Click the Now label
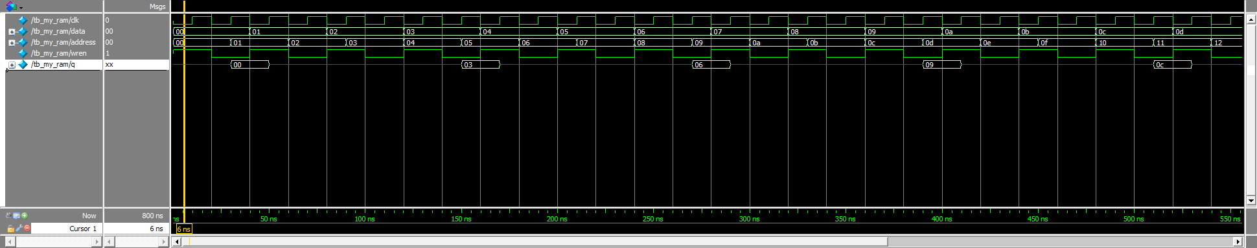 point(89,216)
